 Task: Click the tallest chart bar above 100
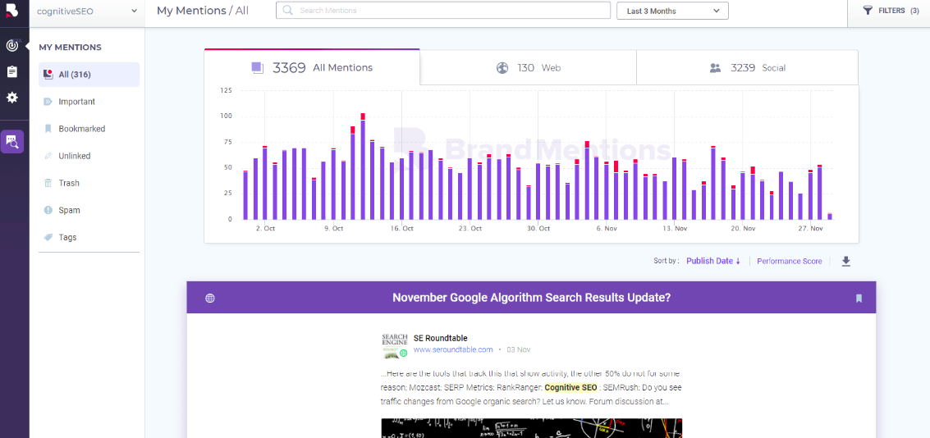(x=363, y=166)
